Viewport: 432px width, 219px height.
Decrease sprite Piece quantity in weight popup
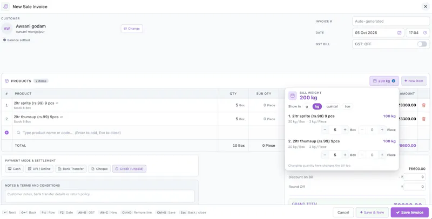(362, 130)
